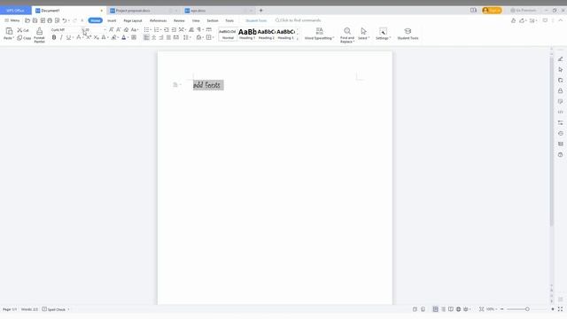Viewport: 567px width, 319px height.
Task: Toggle underline formatting
Action: click(68, 37)
